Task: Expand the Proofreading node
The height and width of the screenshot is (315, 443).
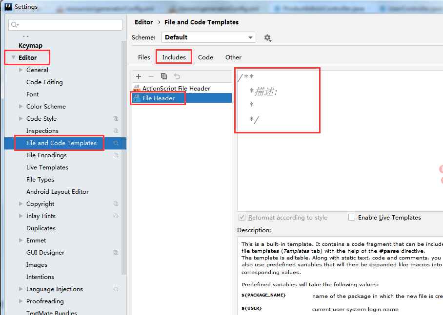Action: (20, 301)
